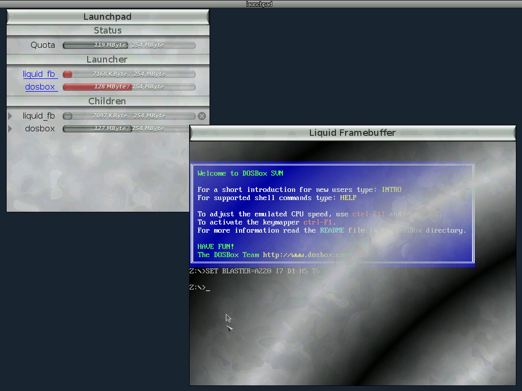
Task: Click the liquid_fb child memory bar
Action: [x=129, y=116]
